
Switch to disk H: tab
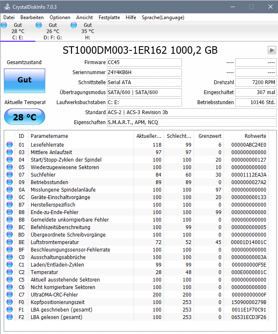tap(88, 31)
